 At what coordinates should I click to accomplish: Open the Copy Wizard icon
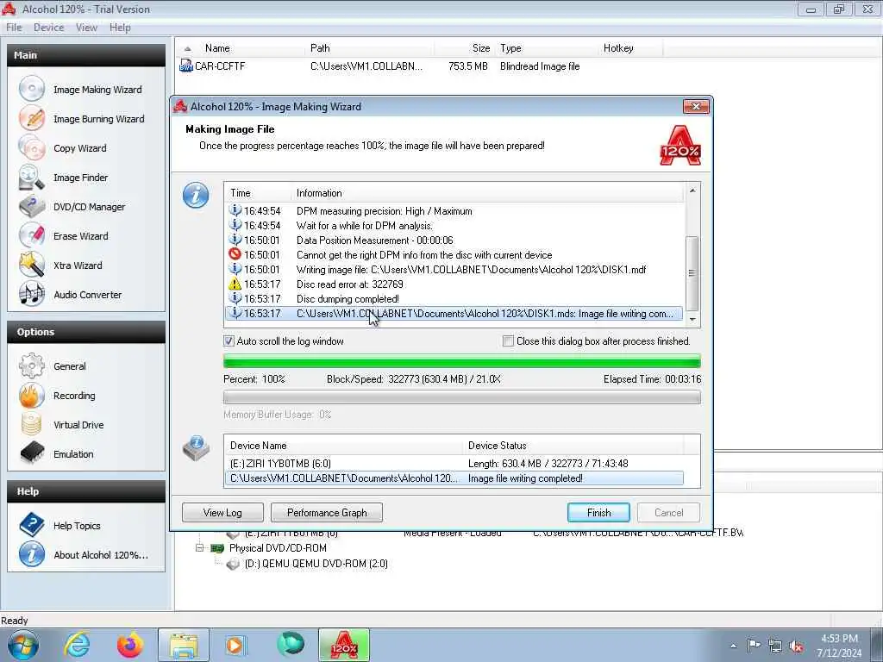click(x=32, y=147)
